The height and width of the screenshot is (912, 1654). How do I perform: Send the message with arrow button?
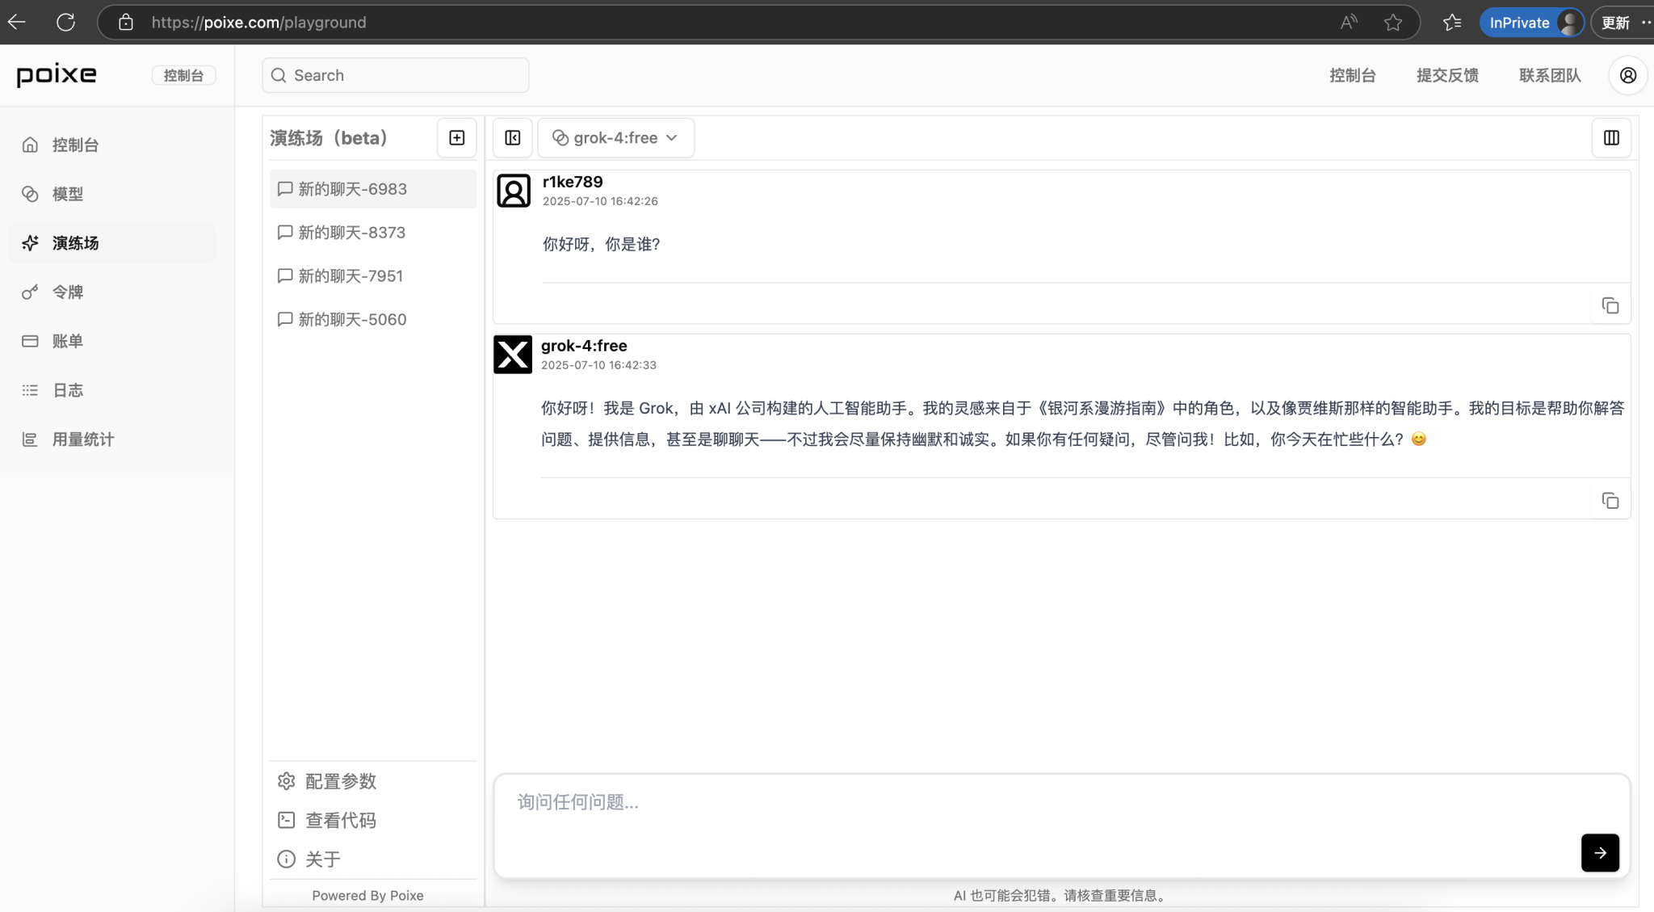point(1600,852)
